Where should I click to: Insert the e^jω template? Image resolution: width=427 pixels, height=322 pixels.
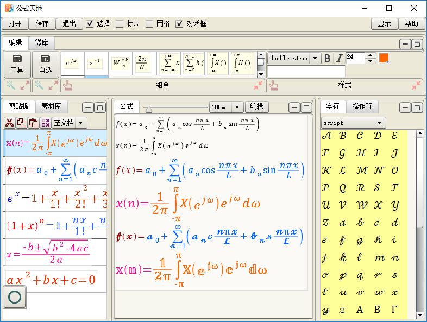click(x=72, y=63)
